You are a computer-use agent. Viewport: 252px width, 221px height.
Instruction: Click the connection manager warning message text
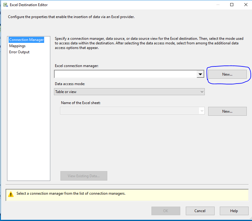point(71,193)
